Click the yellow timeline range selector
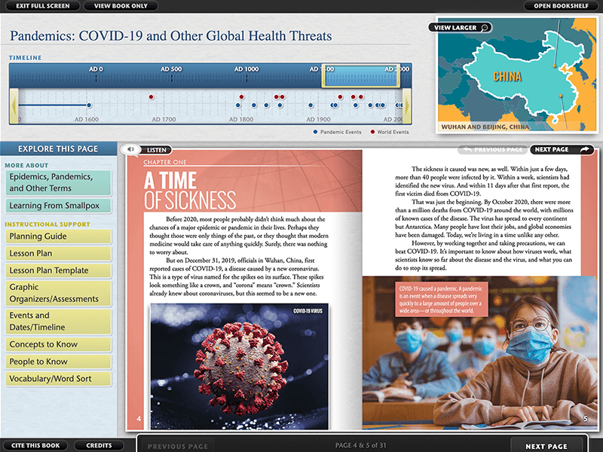 pyautogui.click(x=361, y=76)
